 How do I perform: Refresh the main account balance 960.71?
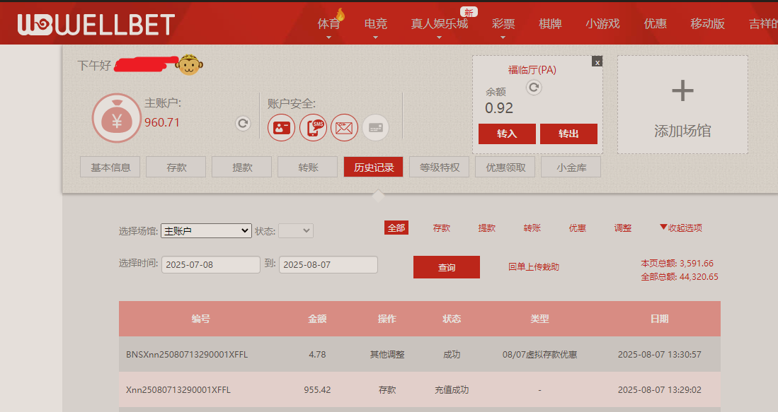pyautogui.click(x=243, y=123)
